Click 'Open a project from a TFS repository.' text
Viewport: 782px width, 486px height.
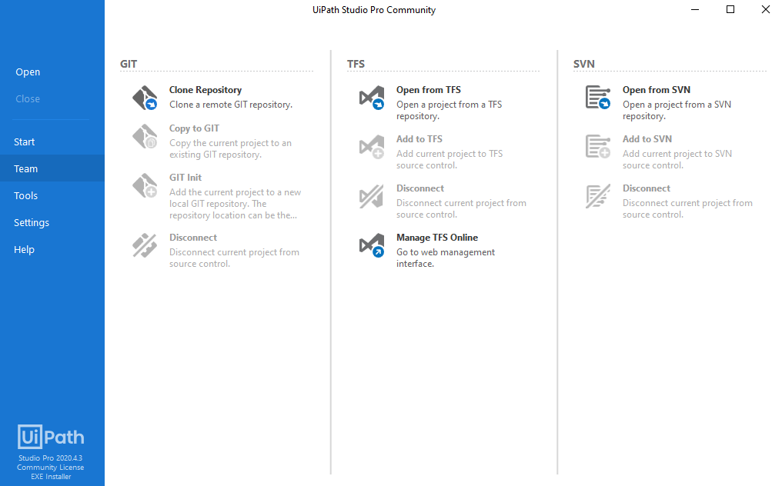[449, 110]
